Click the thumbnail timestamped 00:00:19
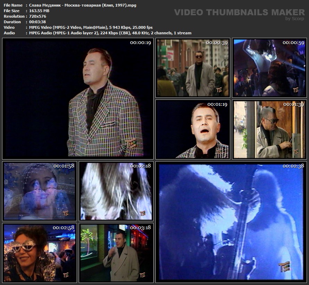Screen dimensions: 309x285 click(x=78, y=98)
